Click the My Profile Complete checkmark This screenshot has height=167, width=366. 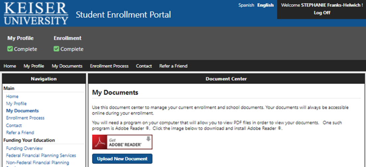[10, 49]
